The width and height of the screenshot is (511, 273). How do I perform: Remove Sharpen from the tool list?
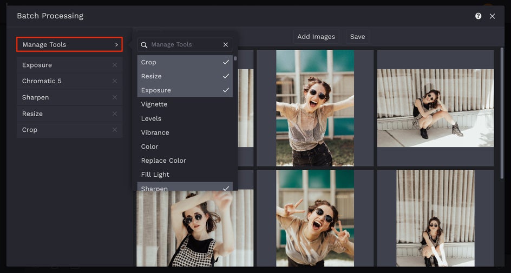(114, 97)
